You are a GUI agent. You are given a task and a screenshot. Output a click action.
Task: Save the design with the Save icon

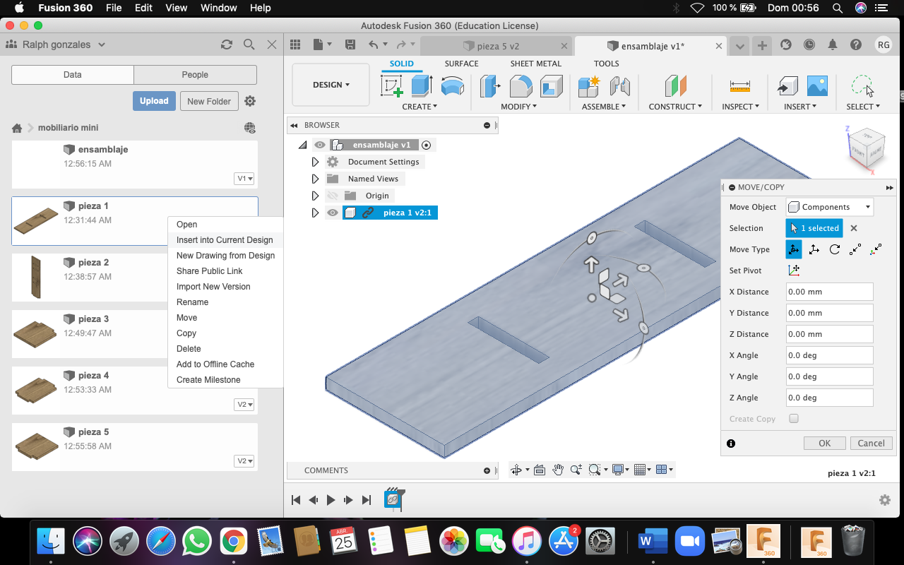pyautogui.click(x=350, y=44)
